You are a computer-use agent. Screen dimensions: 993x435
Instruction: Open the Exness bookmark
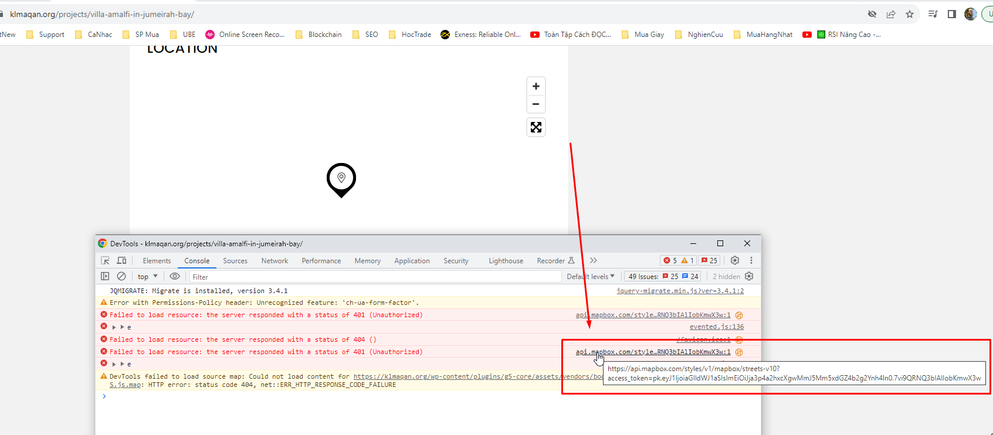click(x=480, y=35)
